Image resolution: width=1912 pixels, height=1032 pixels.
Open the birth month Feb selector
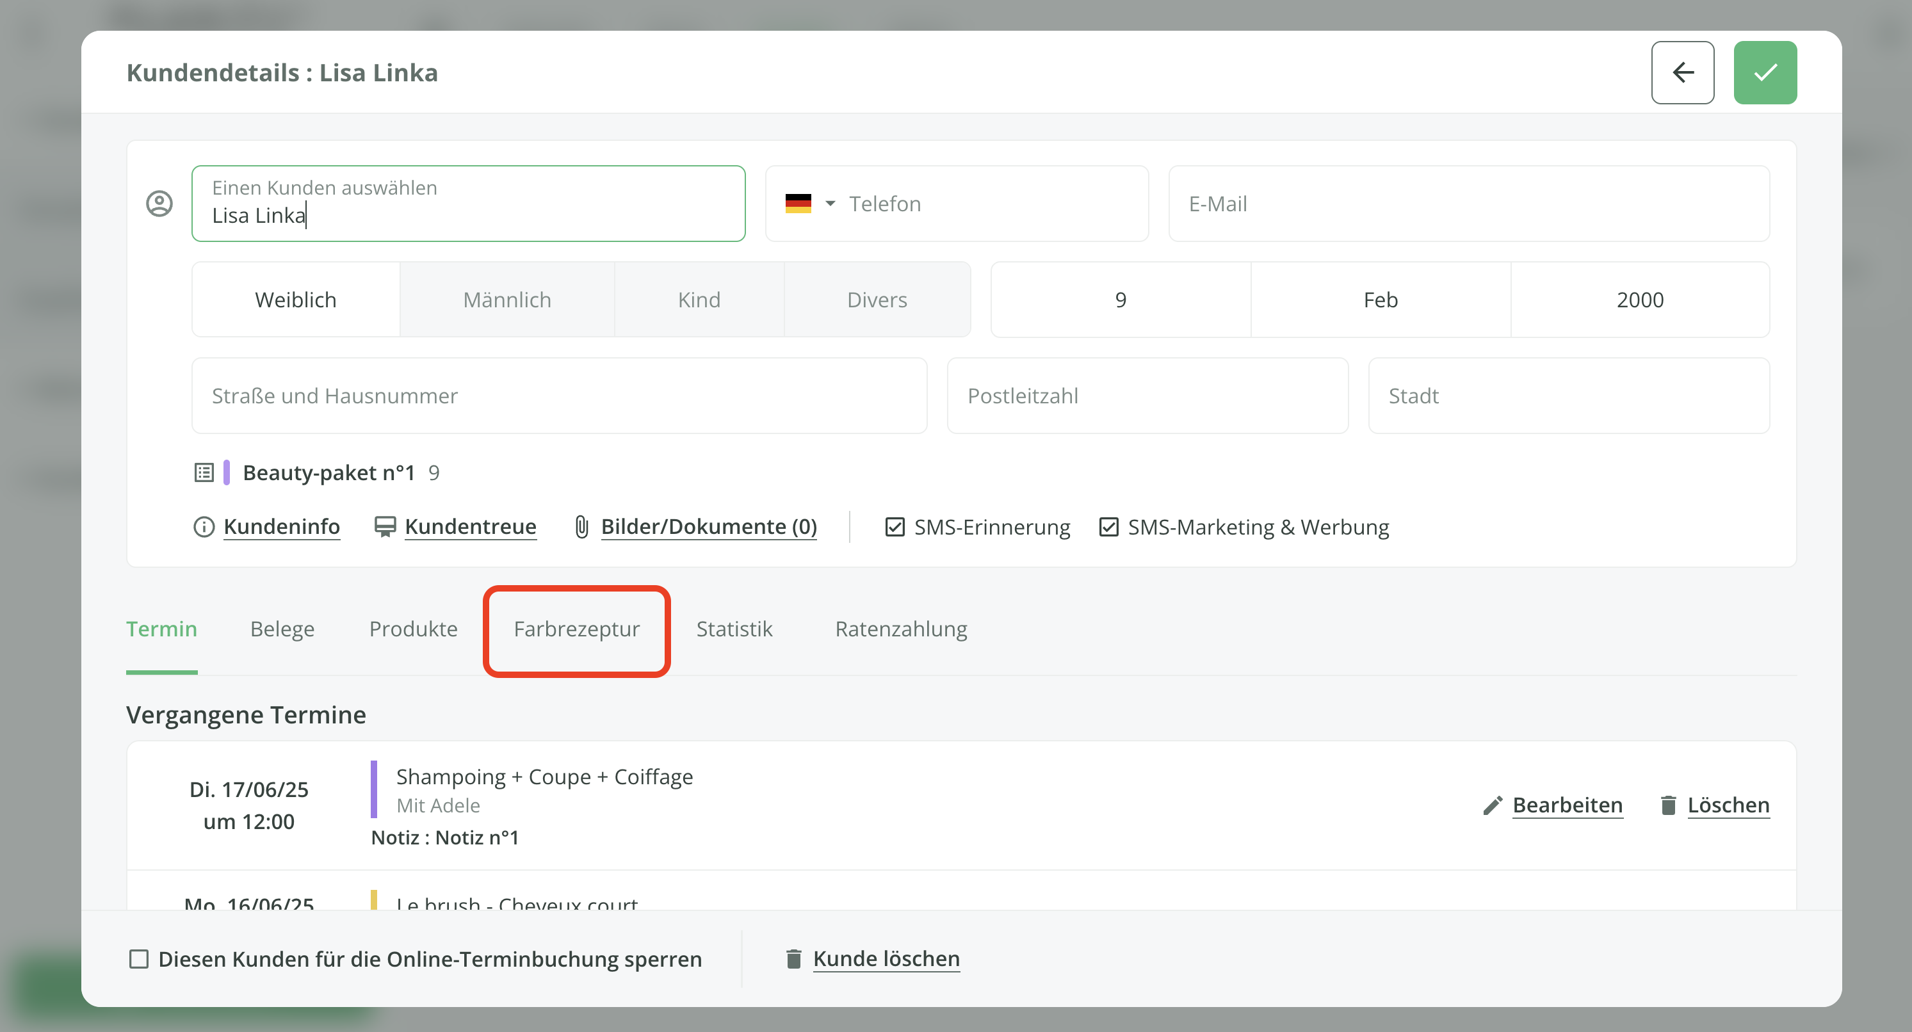(x=1380, y=300)
